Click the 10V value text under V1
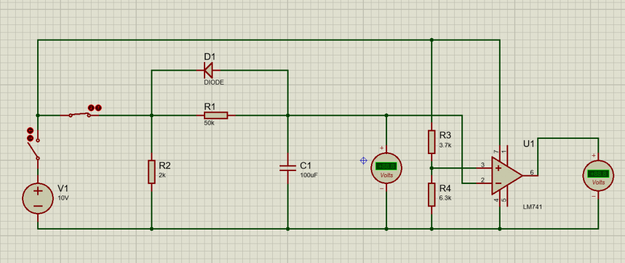The width and height of the screenshot is (625, 263). click(x=64, y=198)
